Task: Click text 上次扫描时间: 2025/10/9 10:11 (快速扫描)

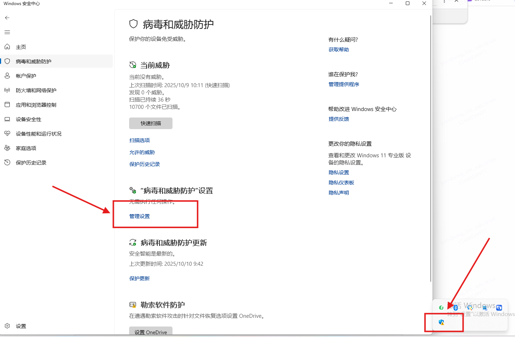Action: pyautogui.click(x=179, y=85)
